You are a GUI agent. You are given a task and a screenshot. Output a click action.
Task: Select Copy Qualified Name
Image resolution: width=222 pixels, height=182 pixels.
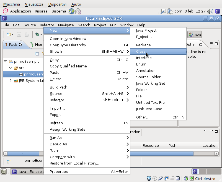(87, 66)
